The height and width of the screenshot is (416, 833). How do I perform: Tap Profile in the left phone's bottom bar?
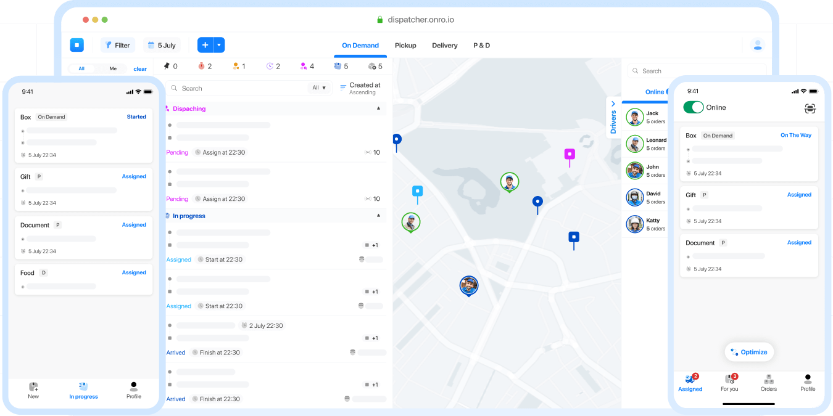(x=134, y=390)
